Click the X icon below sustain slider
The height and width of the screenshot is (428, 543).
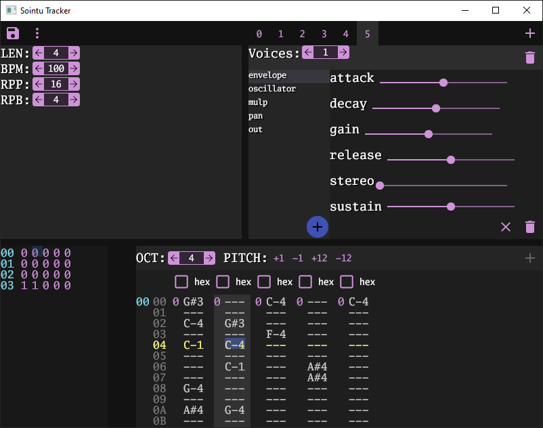pyautogui.click(x=506, y=227)
